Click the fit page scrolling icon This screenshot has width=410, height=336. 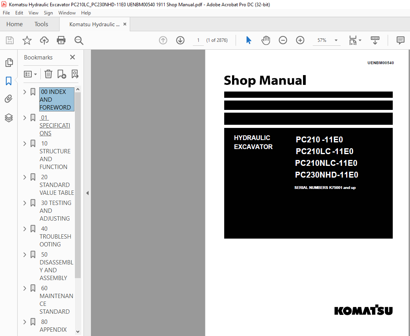click(353, 40)
